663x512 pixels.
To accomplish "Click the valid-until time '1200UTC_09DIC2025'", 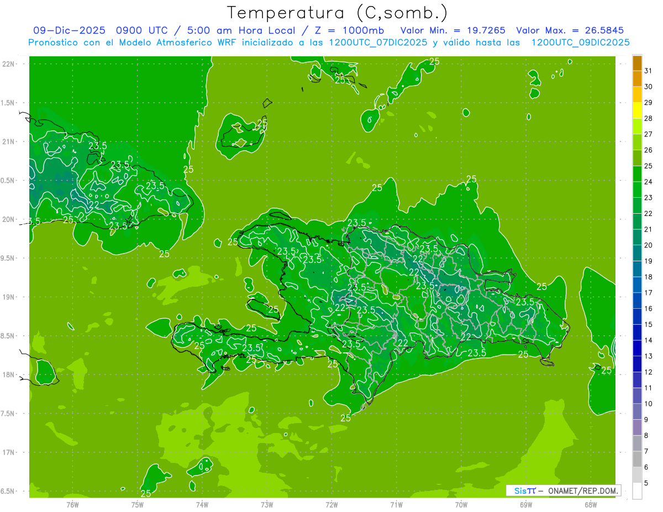I will tap(580, 43).
